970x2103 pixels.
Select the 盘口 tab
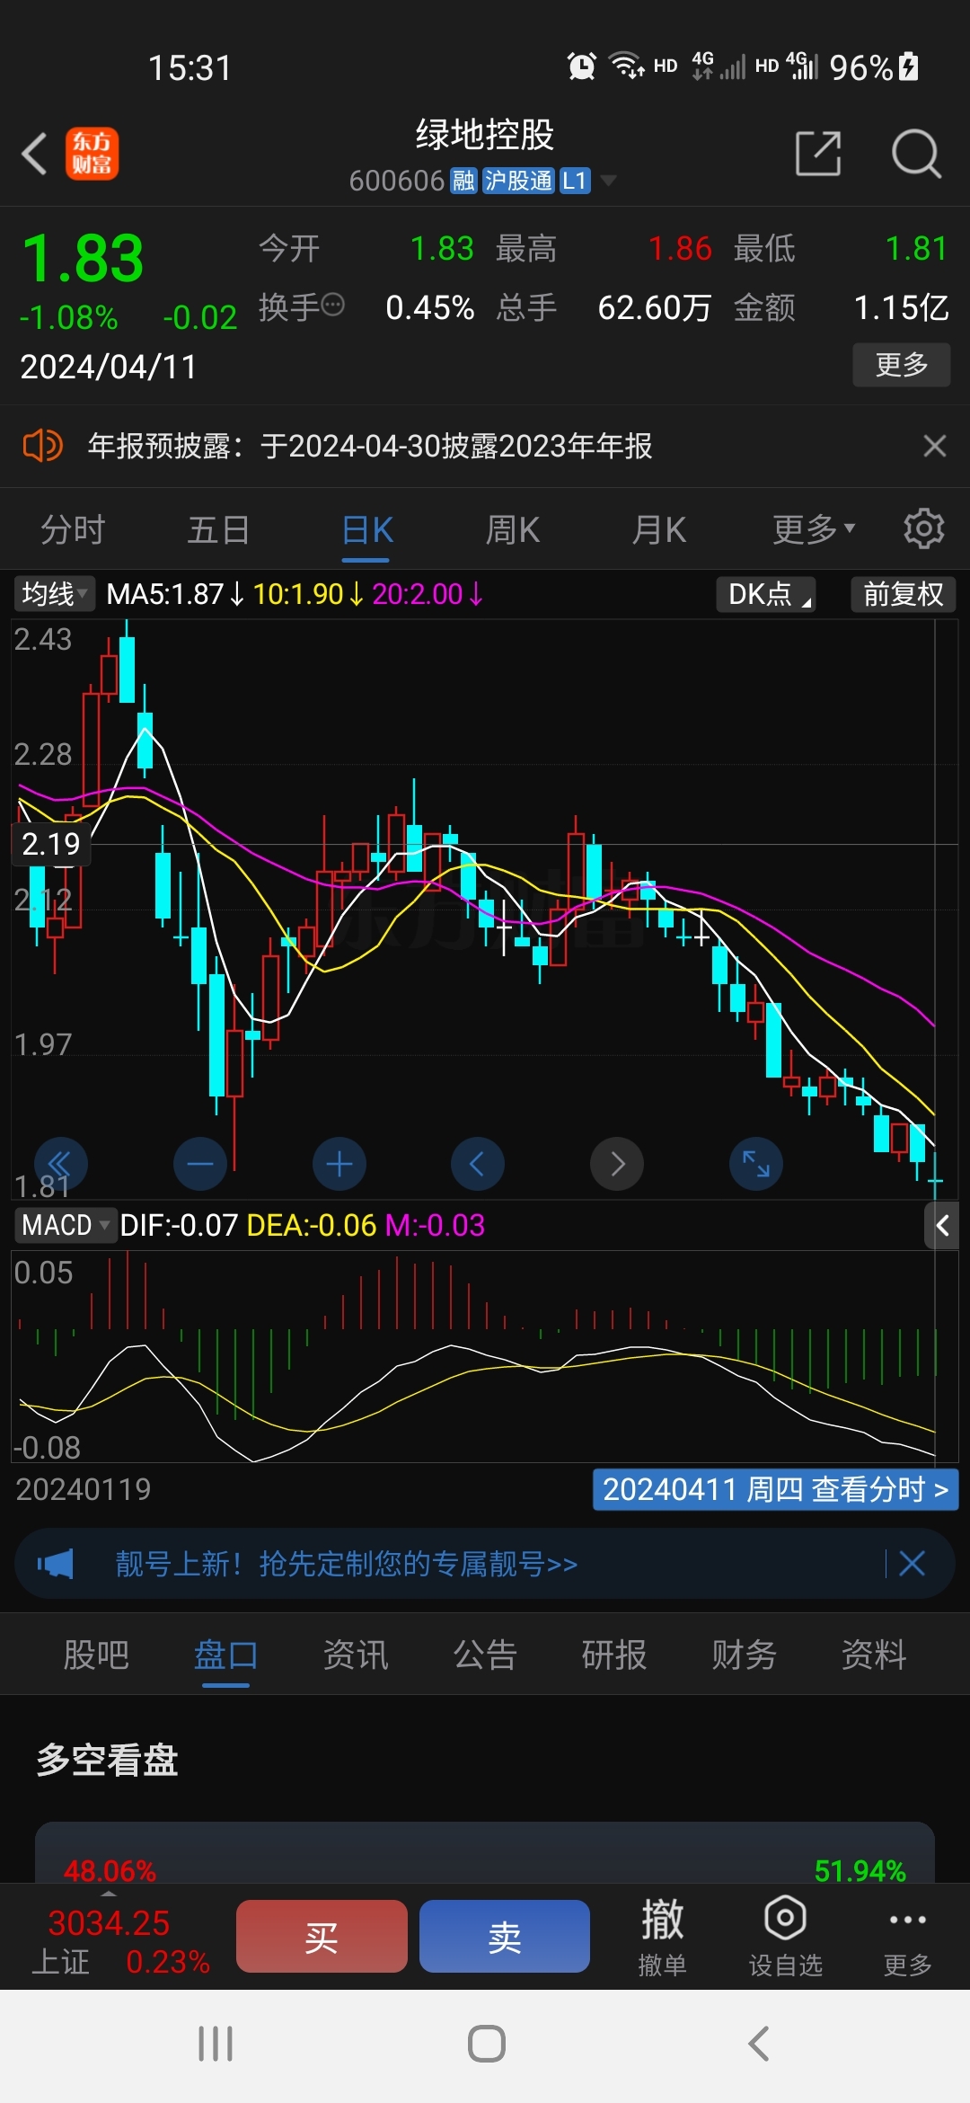[225, 1655]
